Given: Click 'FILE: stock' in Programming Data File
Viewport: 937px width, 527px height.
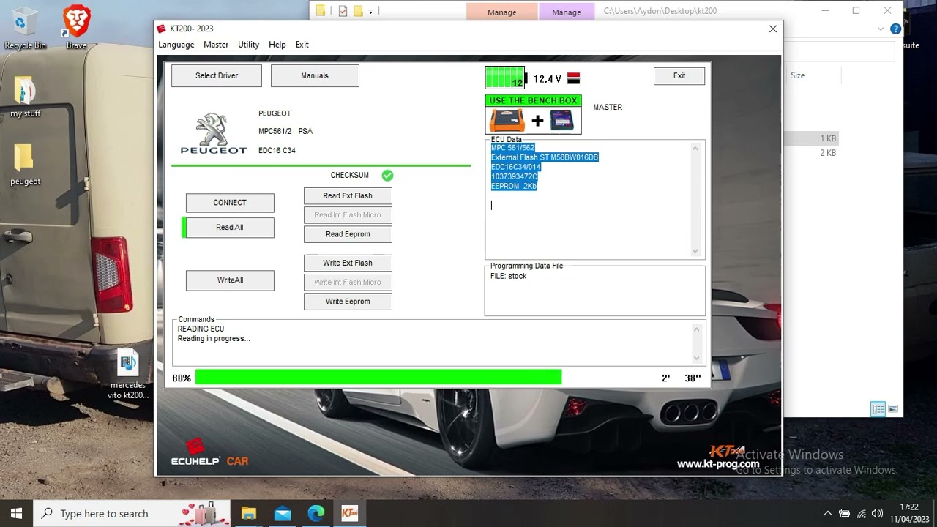Looking at the screenshot, I should coord(508,276).
